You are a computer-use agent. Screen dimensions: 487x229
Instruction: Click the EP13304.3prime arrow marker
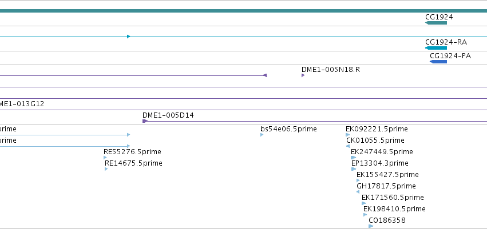(354, 169)
